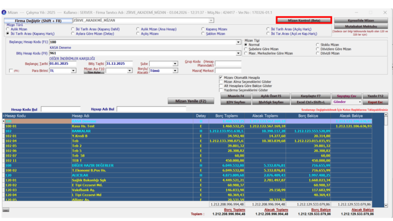Toggle Mizanı Otomatik Hesapla checkbox

coord(221,78)
